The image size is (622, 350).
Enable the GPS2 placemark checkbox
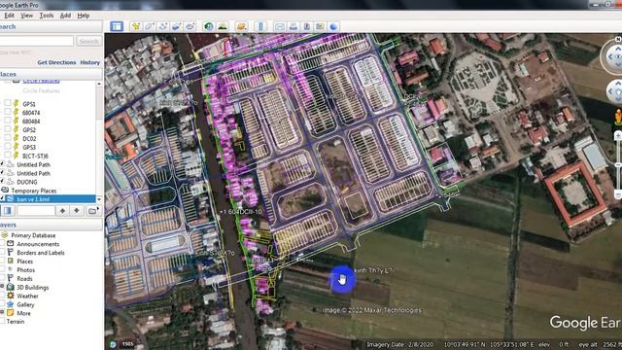(7, 129)
